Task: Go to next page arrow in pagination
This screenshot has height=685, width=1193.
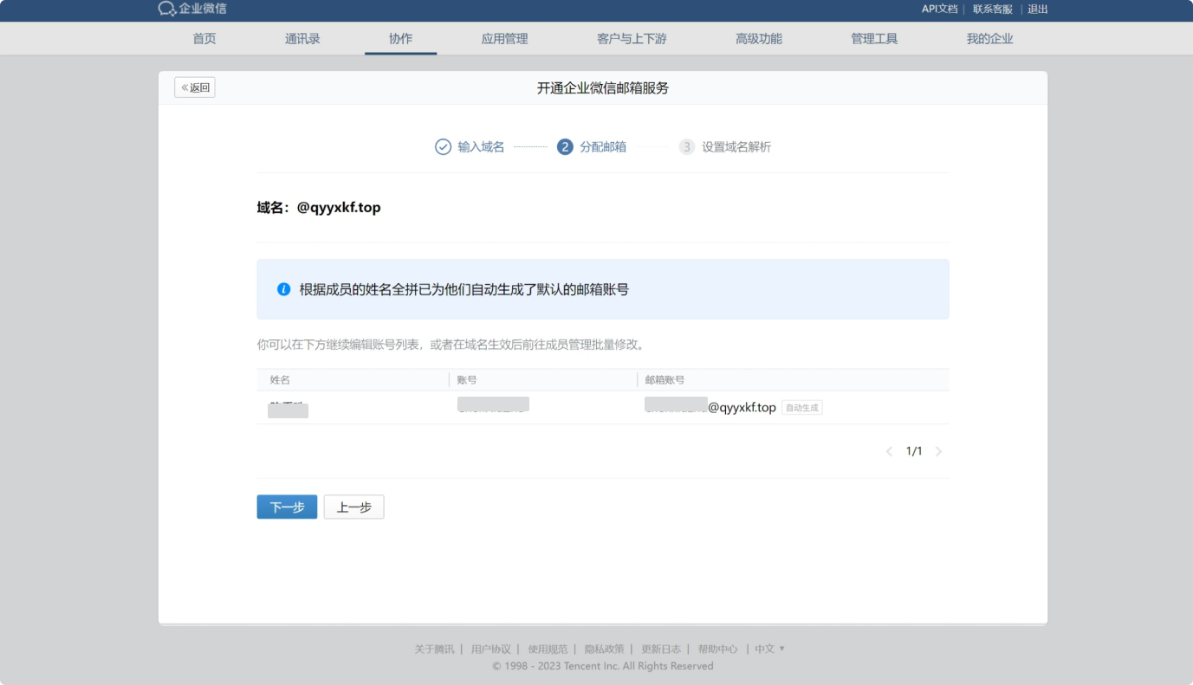Action: (938, 451)
